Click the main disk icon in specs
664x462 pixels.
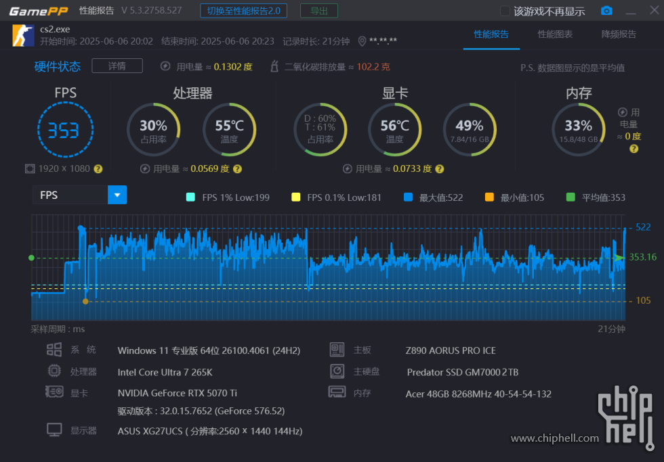(x=337, y=371)
